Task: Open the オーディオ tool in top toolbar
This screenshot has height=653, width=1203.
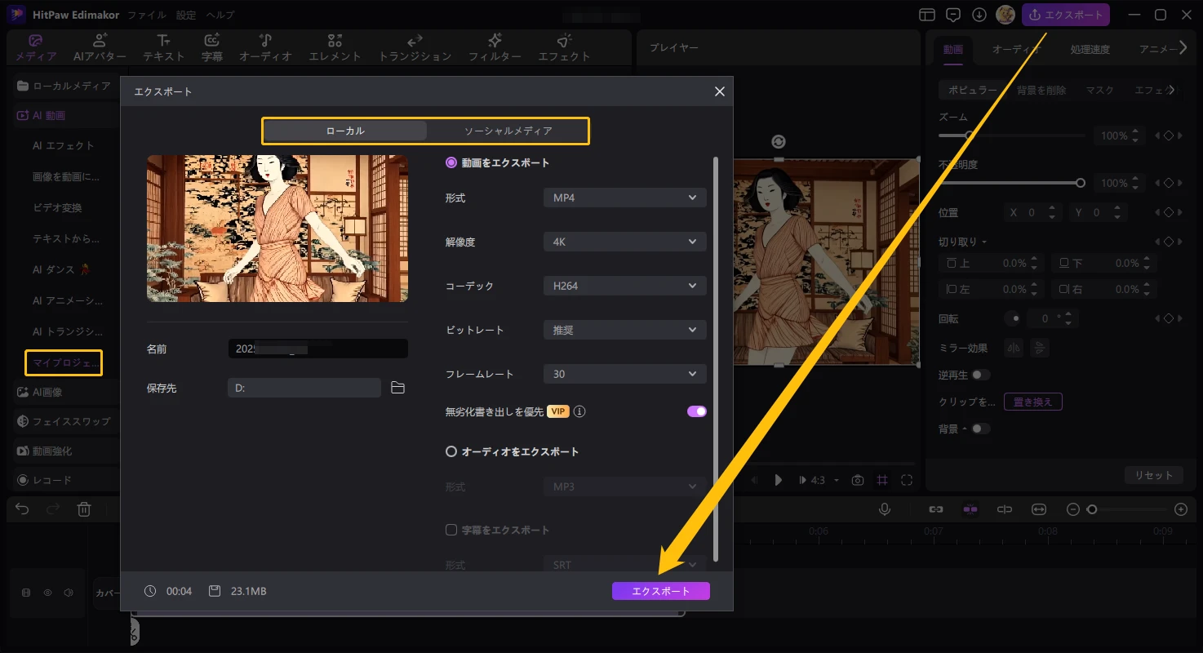Action: click(x=265, y=48)
